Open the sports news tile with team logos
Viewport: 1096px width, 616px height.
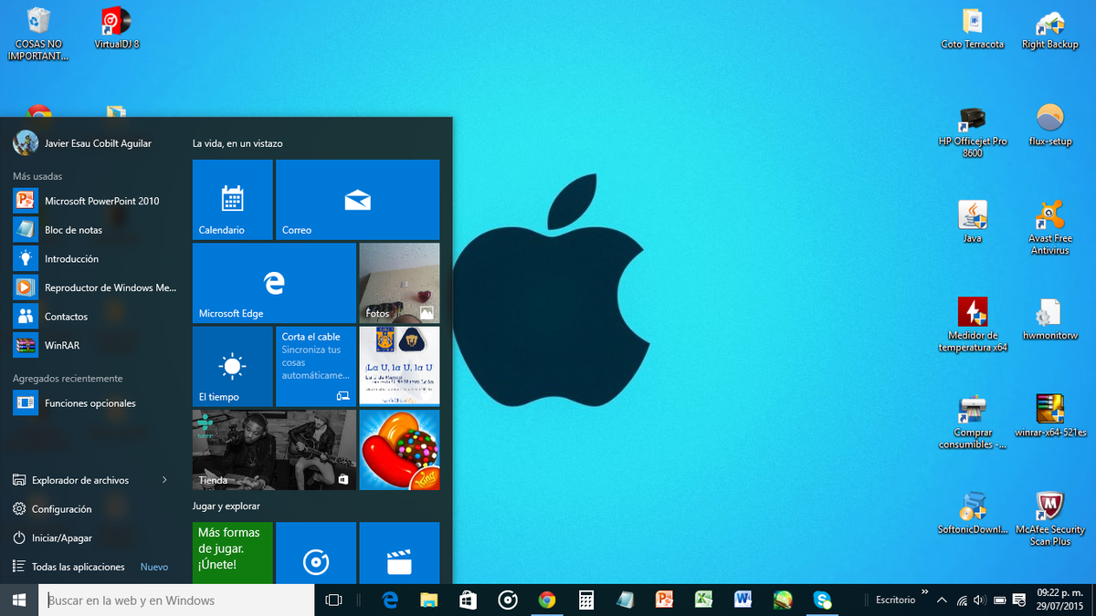point(399,366)
